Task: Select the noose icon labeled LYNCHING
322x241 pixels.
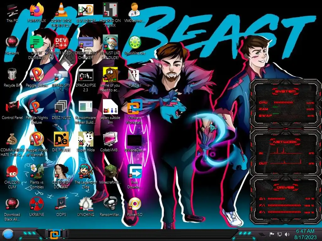Action: click(x=86, y=204)
